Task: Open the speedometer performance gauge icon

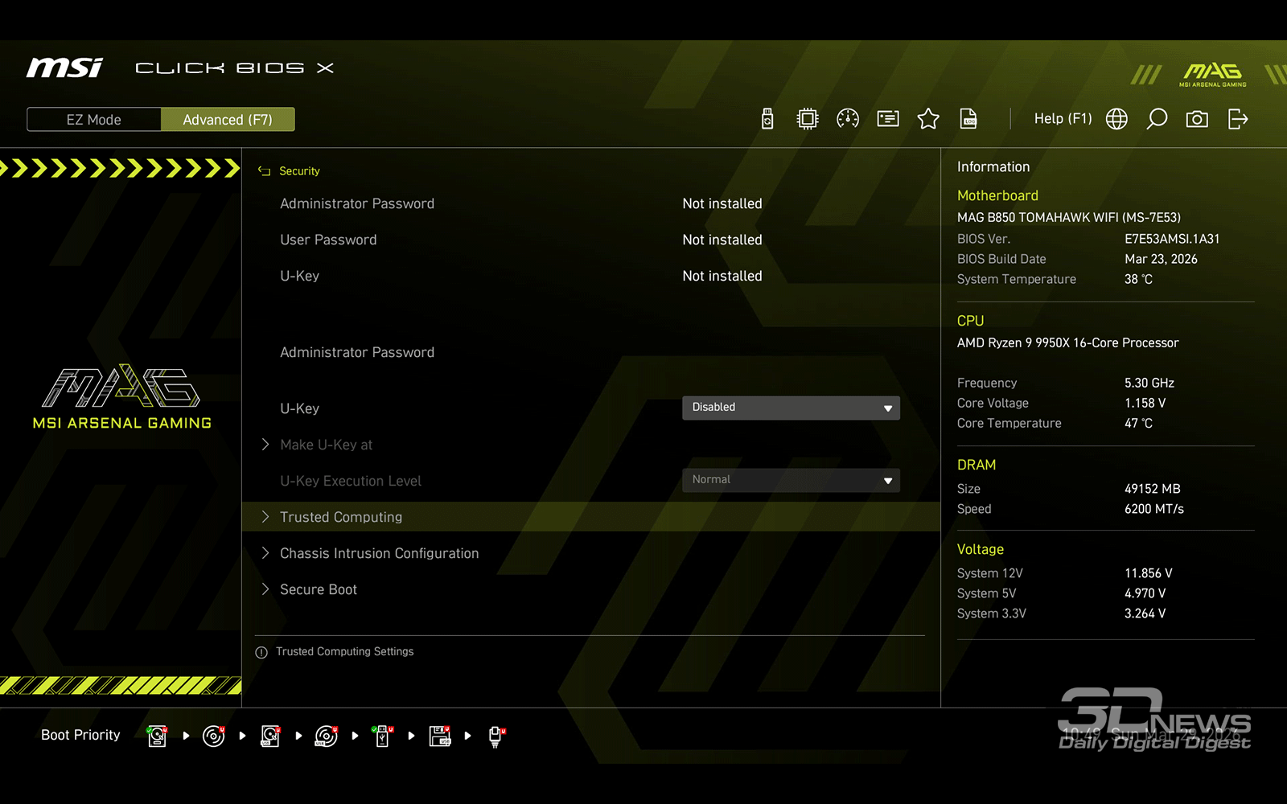Action: click(848, 119)
